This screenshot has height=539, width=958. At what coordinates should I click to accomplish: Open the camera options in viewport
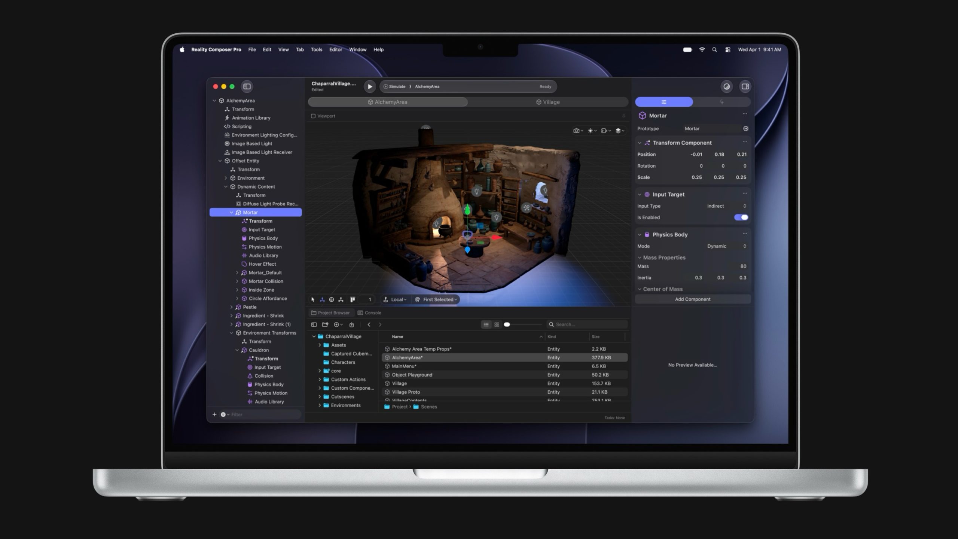578,131
